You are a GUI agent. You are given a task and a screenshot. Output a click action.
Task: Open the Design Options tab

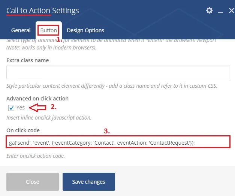tap(85, 30)
